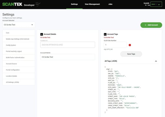Select Location Details in sidebar
This screenshot has height=117, width=165.
pos(19,76)
